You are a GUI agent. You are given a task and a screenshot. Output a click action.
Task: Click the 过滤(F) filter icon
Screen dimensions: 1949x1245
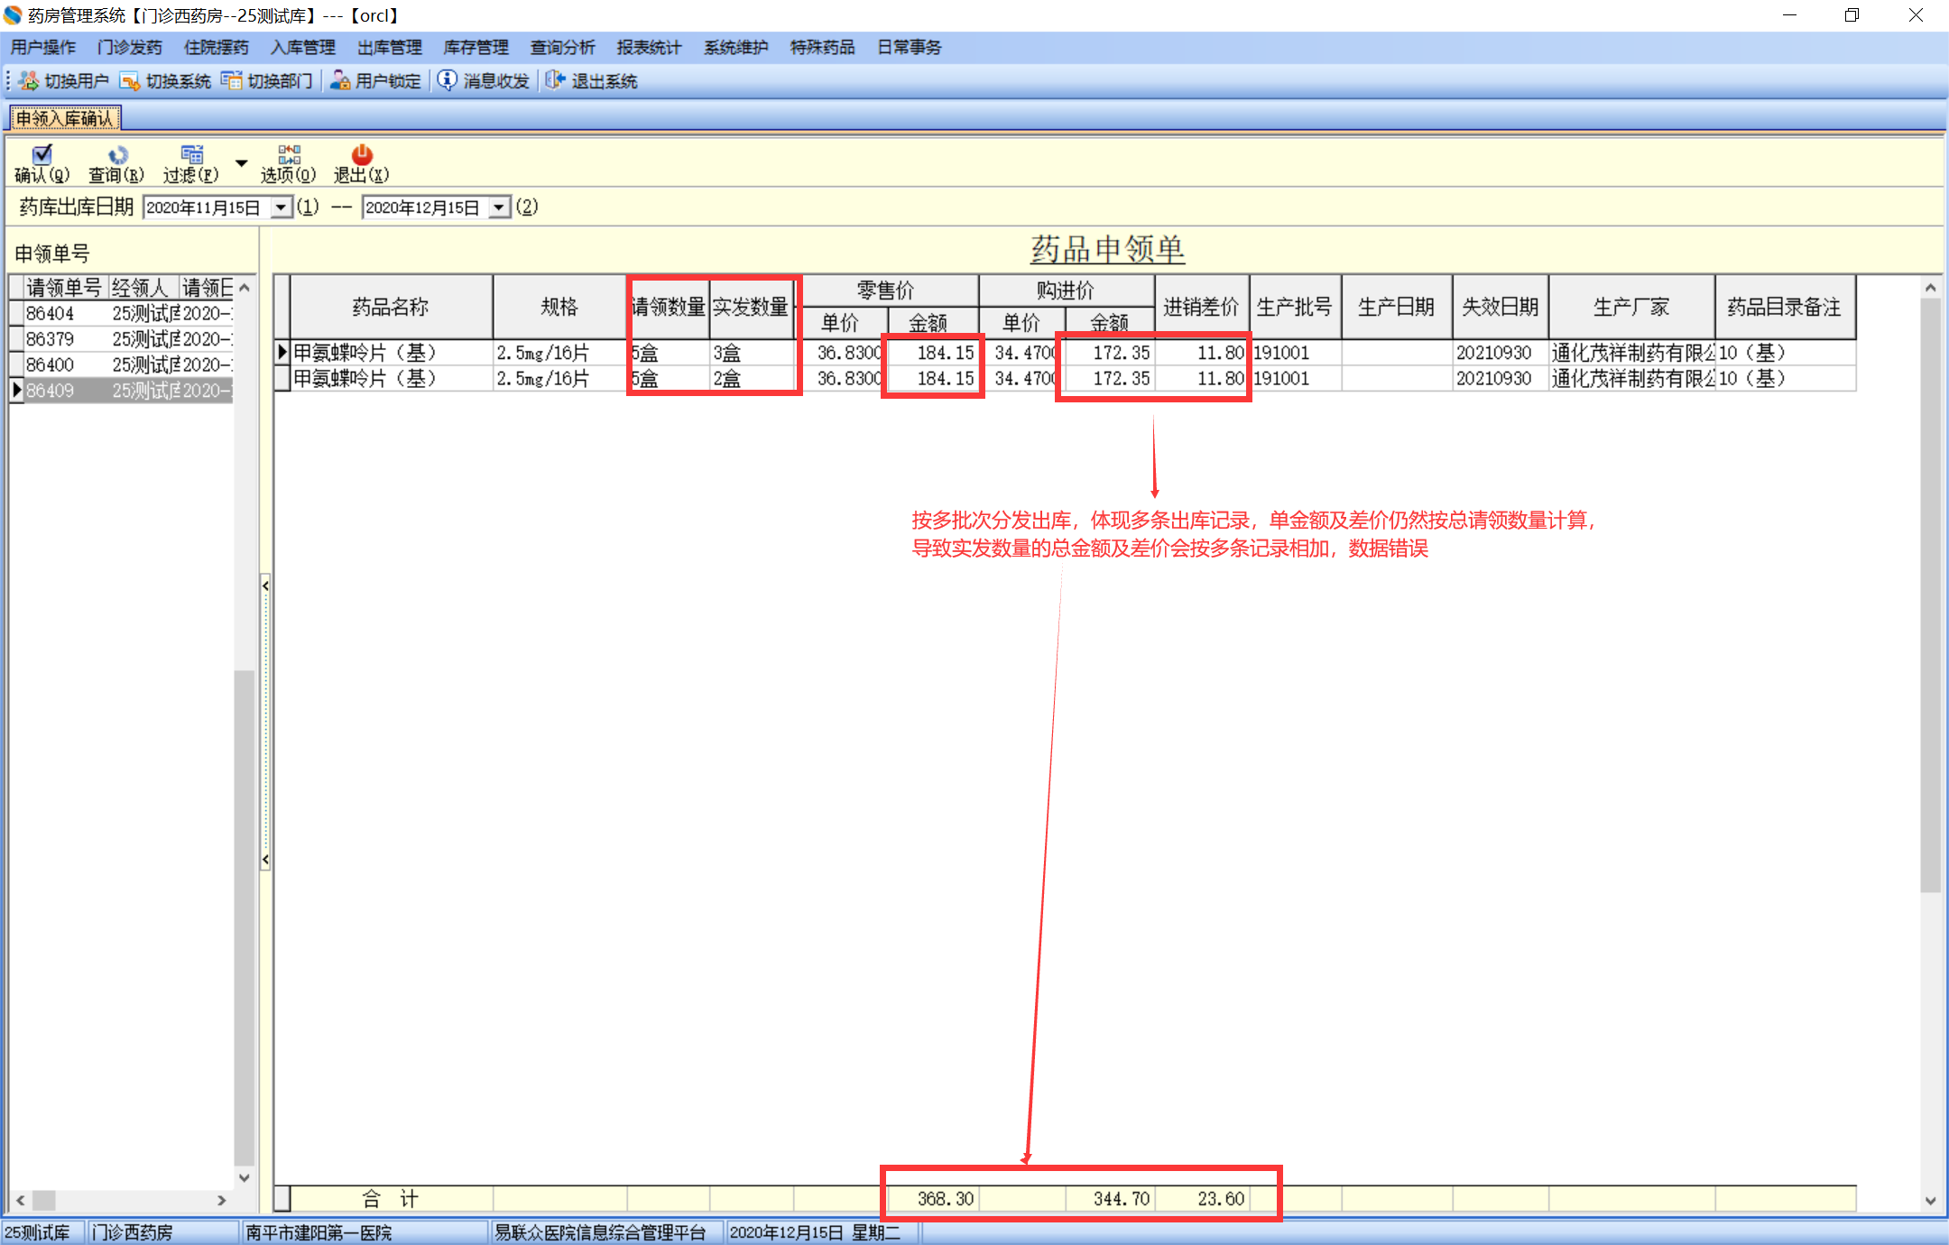click(x=191, y=155)
